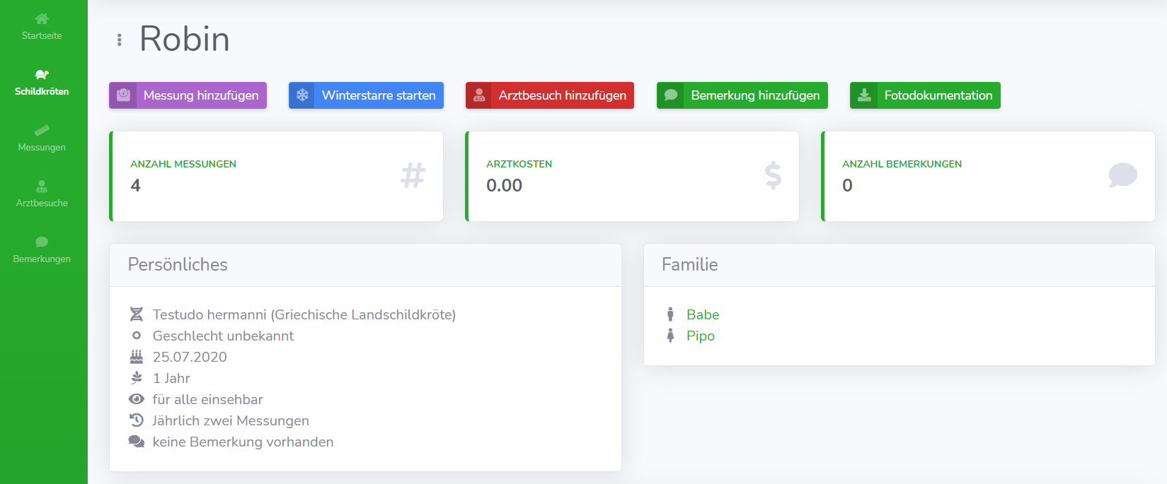Click the Anzahl Messungen card
The height and width of the screenshot is (484, 1167).
pos(277,176)
